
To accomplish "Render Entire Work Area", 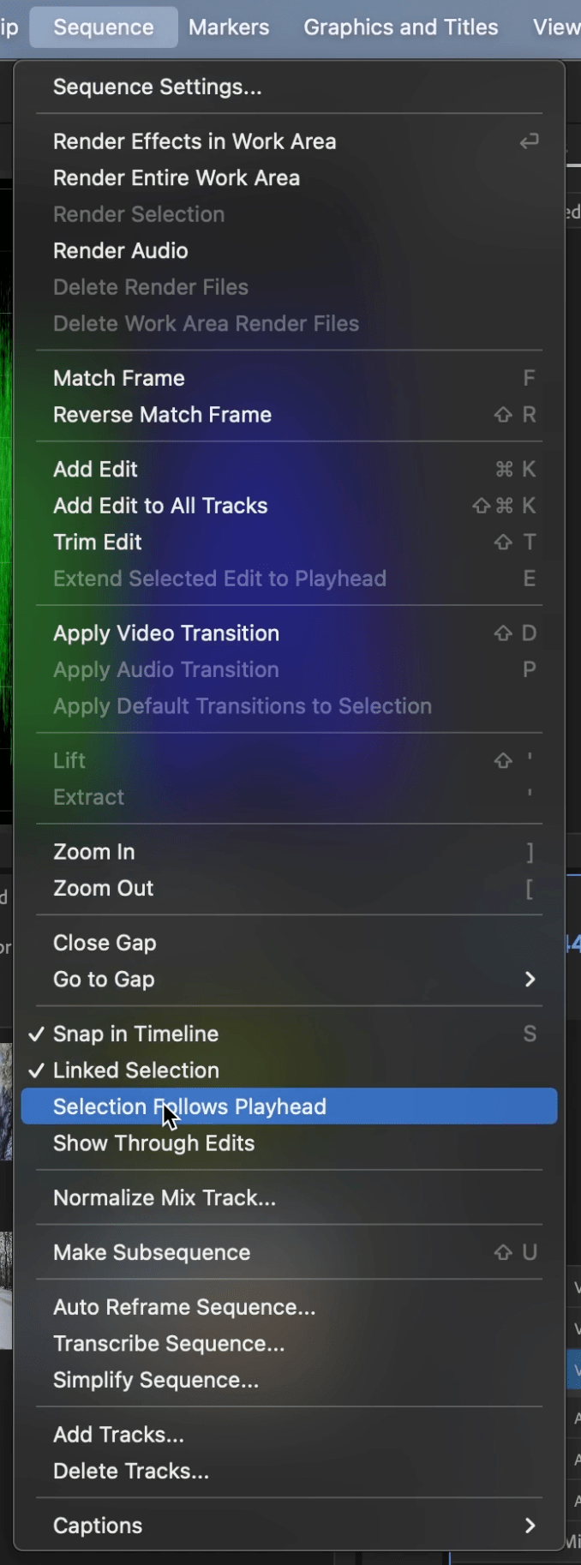I will tap(177, 177).
